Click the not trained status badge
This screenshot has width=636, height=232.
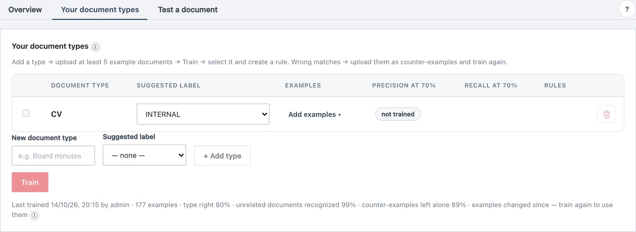click(x=398, y=114)
